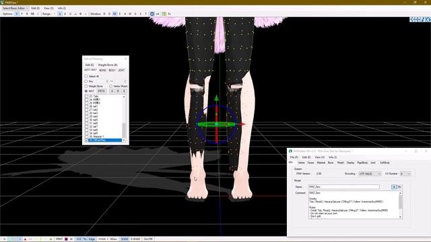Open the Encoding dropdown in PMXEditor
This screenshot has height=242, width=431.
(370, 174)
